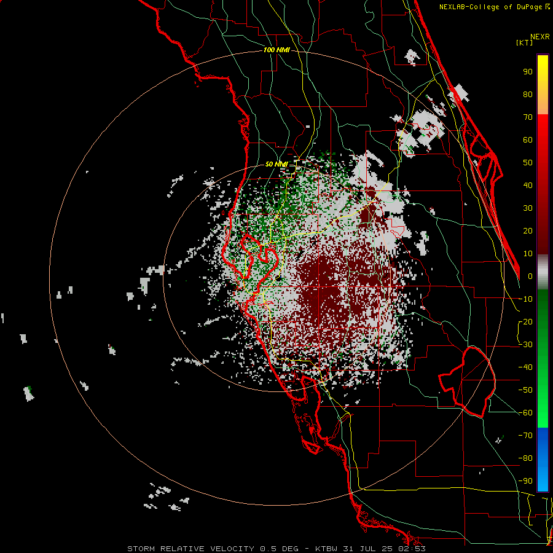
Task: Pick the gray zero-velocity segment of color bar
Action: pos(543,272)
